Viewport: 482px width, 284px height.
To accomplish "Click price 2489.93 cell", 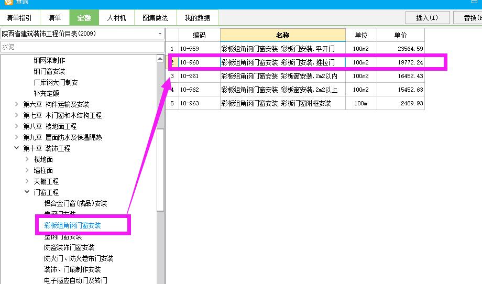I will pyautogui.click(x=401, y=103).
